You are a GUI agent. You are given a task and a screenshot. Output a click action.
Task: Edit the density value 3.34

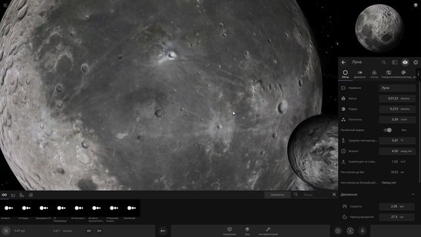point(397,119)
